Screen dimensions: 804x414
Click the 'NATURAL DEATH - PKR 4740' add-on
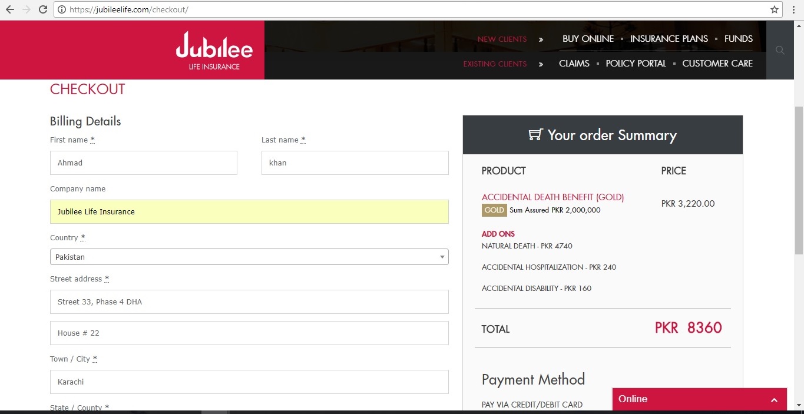pyautogui.click(x=527, y=246)
